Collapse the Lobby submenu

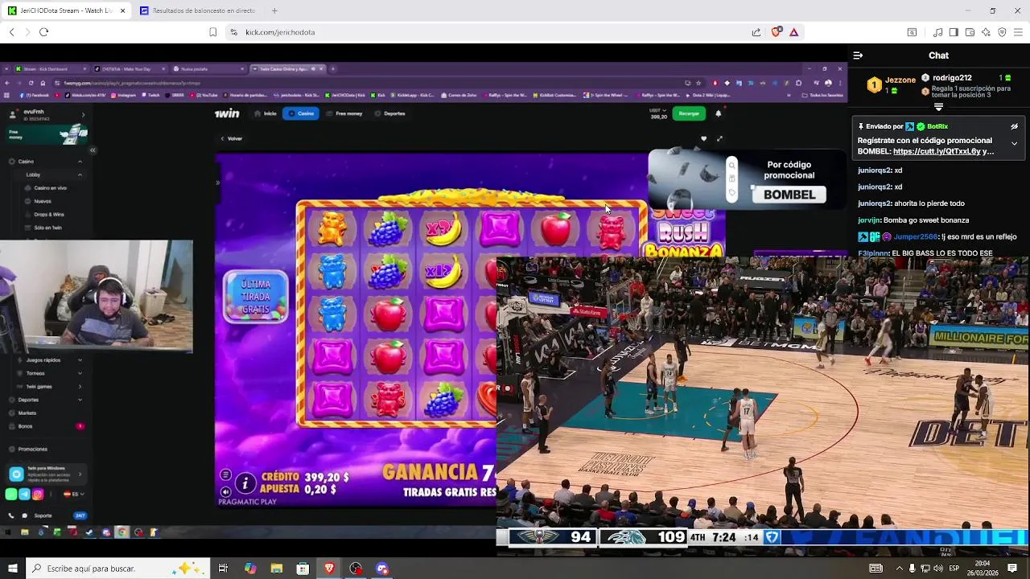(x=80, y=175)
